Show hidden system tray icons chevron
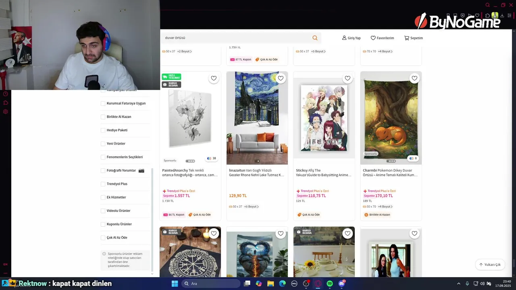516x290 pixels. pos(458,284)
